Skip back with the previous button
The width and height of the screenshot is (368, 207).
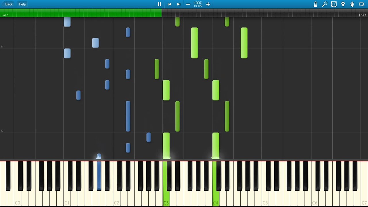click(169, 4)
